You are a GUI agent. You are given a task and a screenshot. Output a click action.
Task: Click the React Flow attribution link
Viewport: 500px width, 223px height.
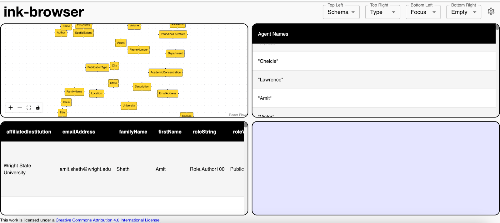click(237, 115)
